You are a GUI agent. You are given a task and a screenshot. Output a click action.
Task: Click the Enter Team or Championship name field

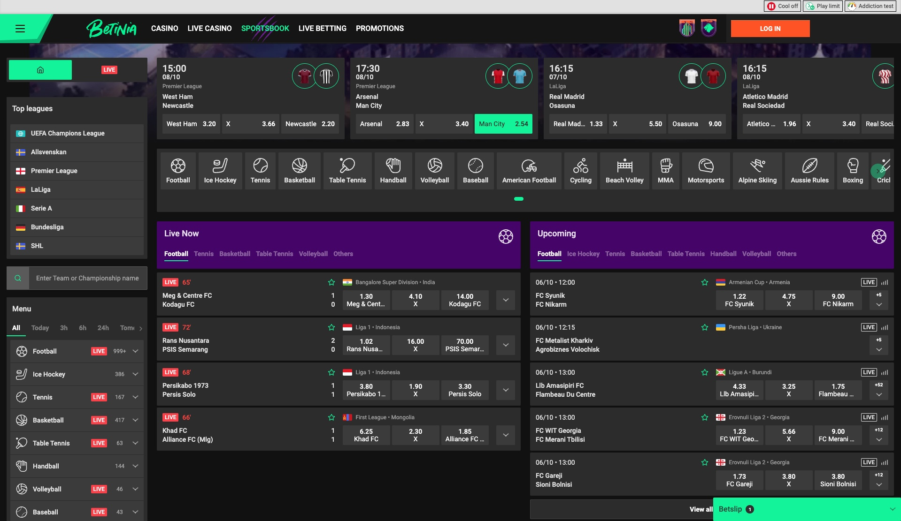88,278
